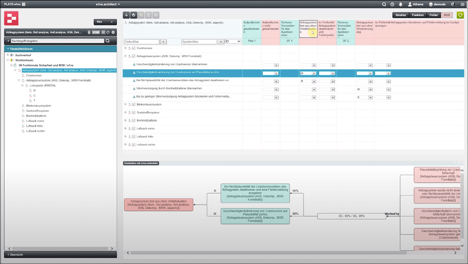The height and width of the screenshot is (264, 468).
Task: Click the BOM icon in the structure panel header
Action: pos(95,32)
